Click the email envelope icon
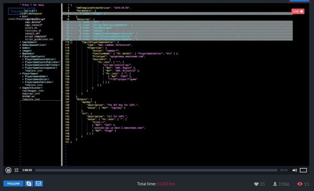The width and height of the screenshot is (314, 191). [x=38, y=184]
